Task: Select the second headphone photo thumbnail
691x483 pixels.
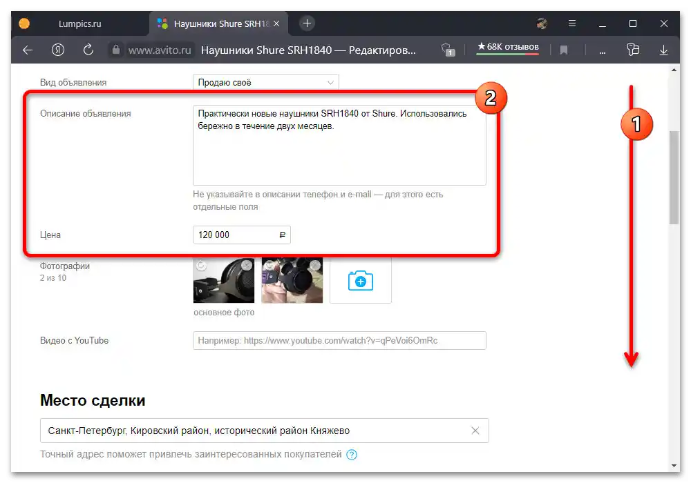Action: pos(292,280)
